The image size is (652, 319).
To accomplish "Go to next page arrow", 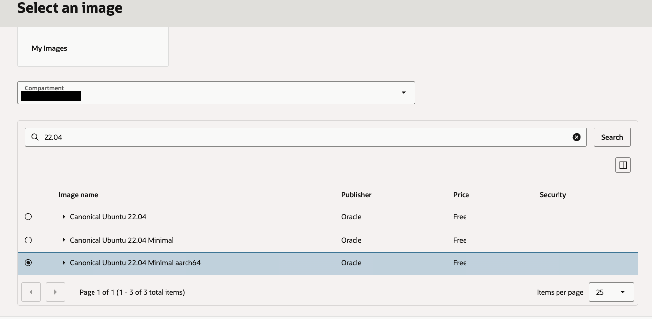I will 55,292.
